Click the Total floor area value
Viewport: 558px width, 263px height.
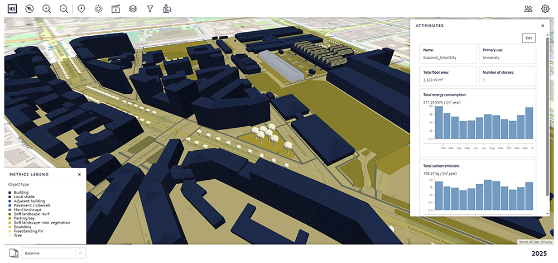tap(433, 80)
